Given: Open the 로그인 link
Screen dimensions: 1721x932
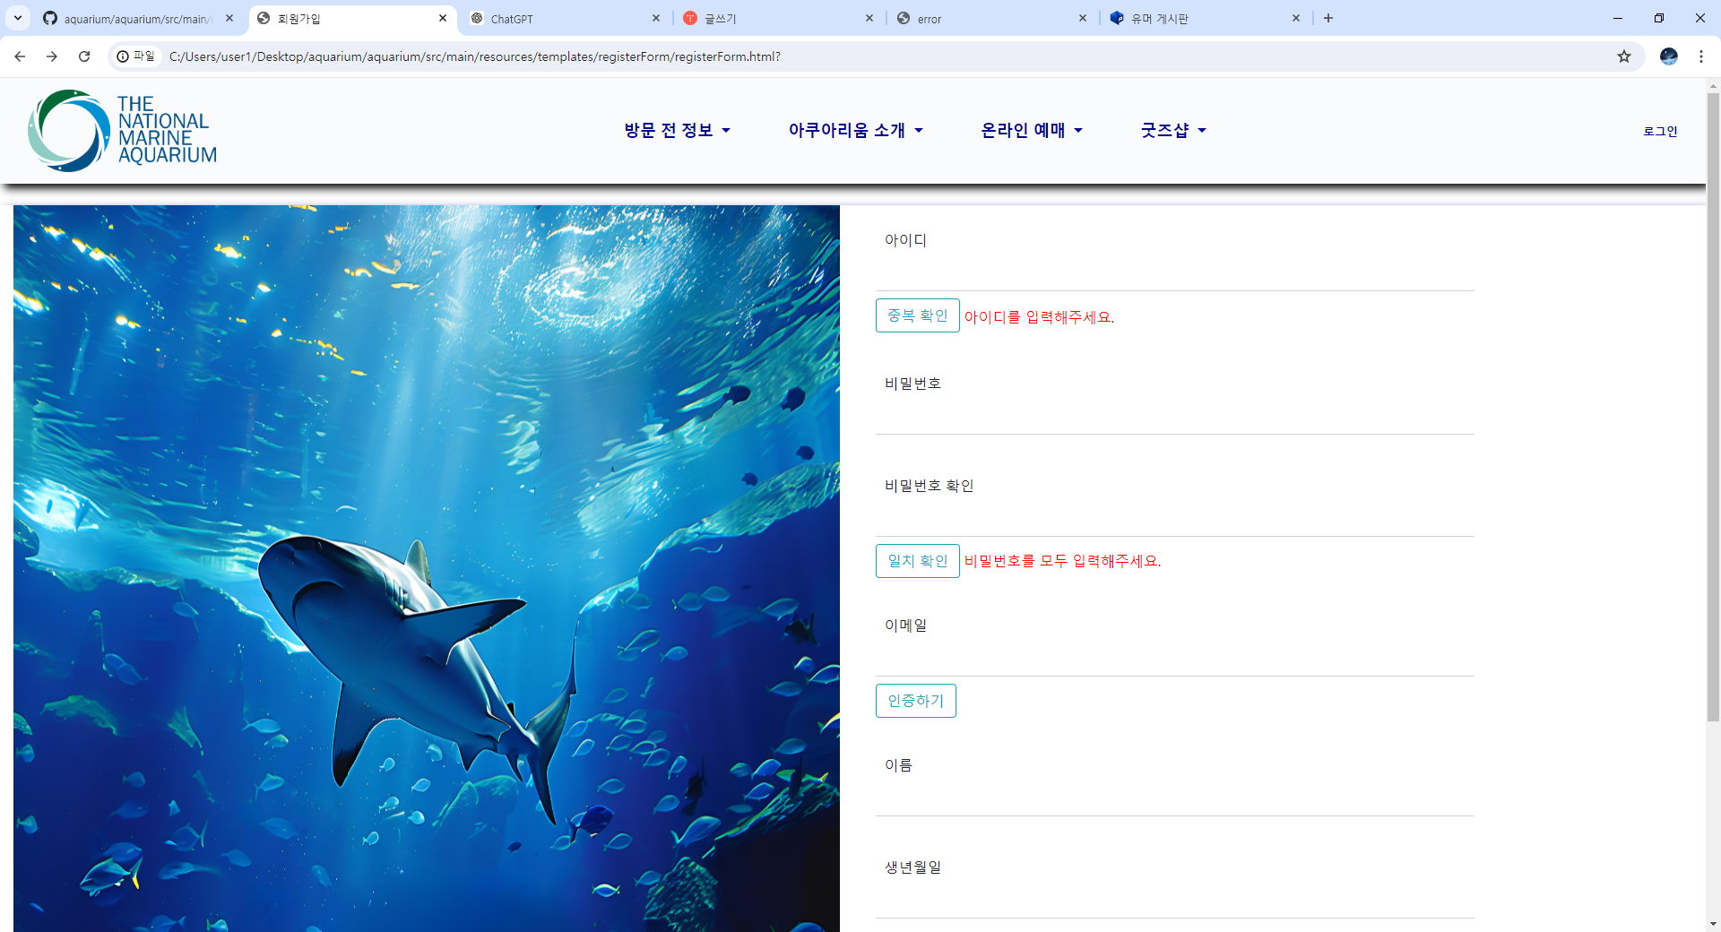Looking at the screenshot, I should (x=1660, y=131).
